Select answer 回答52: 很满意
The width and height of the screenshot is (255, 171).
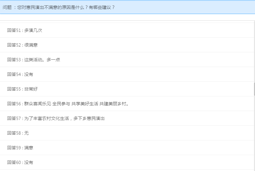[x=127, y=45]
